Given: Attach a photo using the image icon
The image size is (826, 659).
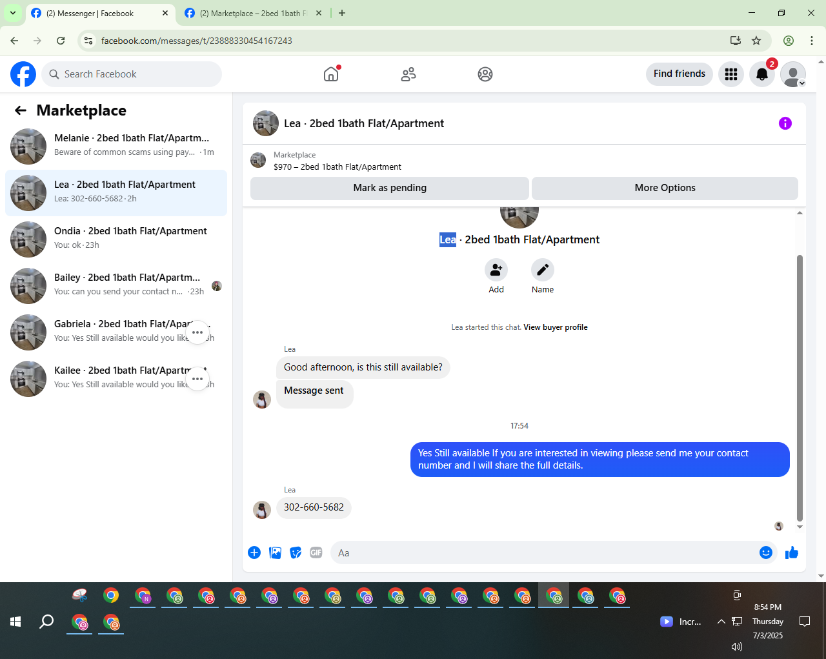Looking at the screenshot, I should [275, 553].
